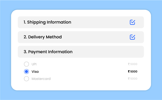Click the 5000 amount in Visa row

(134, 71)
